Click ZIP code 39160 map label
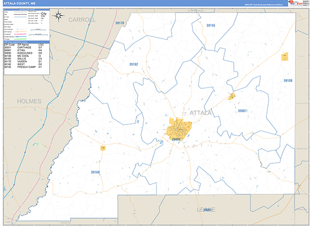Viewport: 311px width, 226px height. (95, 172)
